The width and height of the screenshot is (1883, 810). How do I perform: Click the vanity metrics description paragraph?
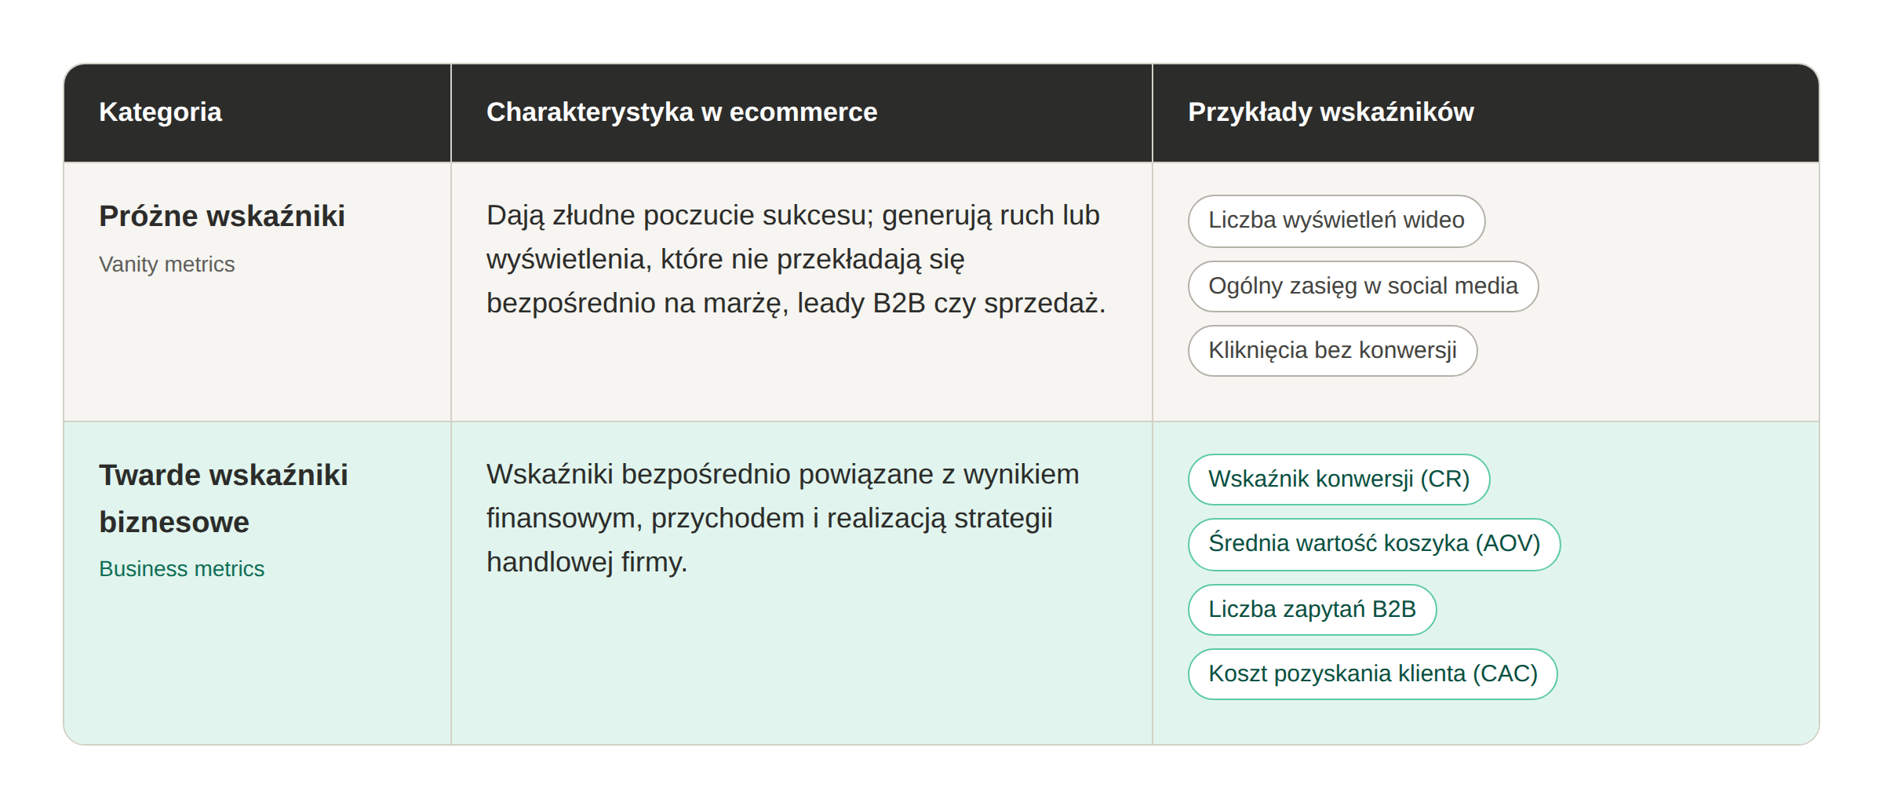[796, 259]
